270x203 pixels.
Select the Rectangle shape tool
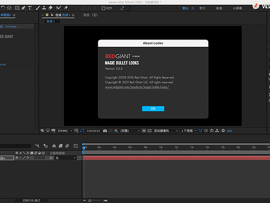17,8
